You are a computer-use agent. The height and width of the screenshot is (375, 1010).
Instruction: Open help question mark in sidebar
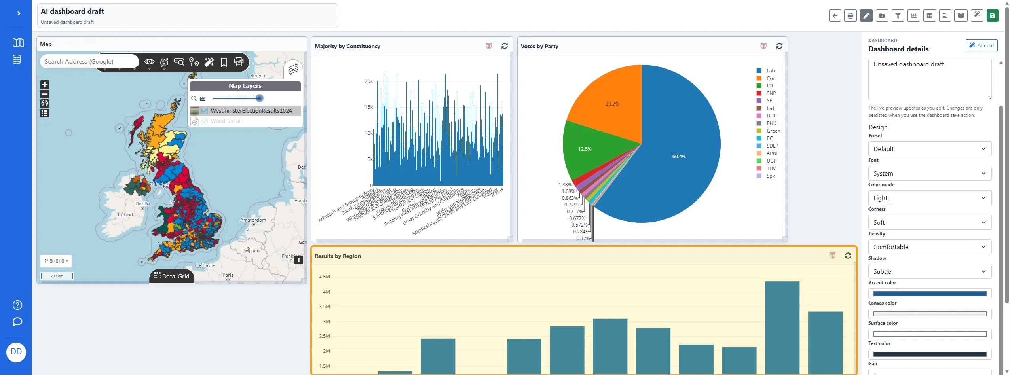[x=17, y=305]
